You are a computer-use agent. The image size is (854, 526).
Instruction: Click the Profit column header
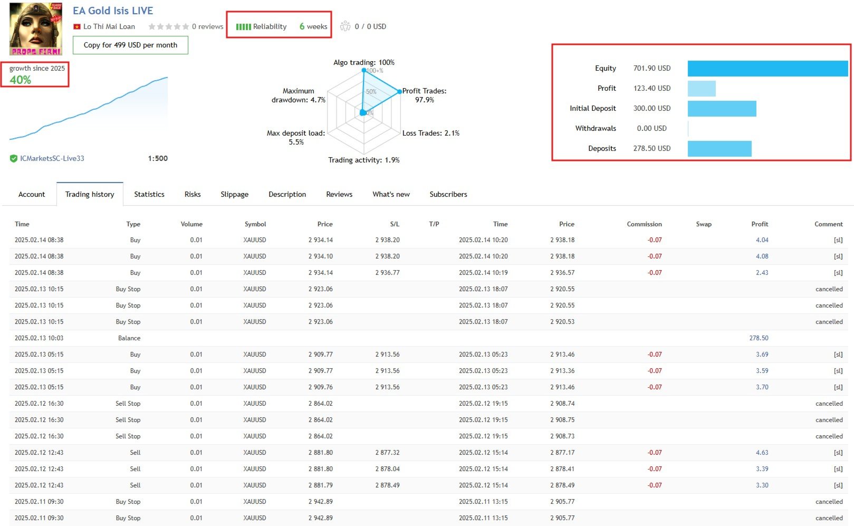click(760, 224)
